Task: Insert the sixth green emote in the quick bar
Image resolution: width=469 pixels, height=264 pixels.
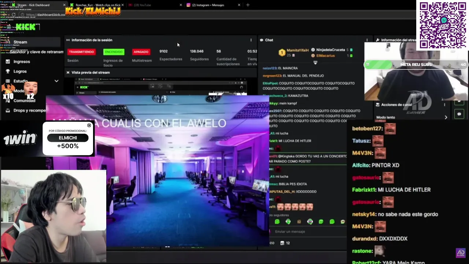Action: pos(332,221)
